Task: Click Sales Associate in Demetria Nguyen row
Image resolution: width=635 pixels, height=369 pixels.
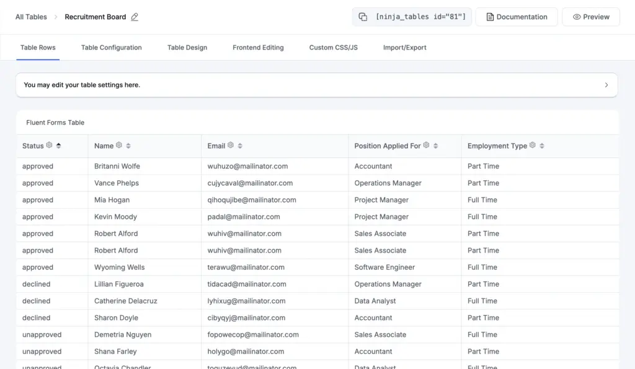Action: click(x=380, y=335)
